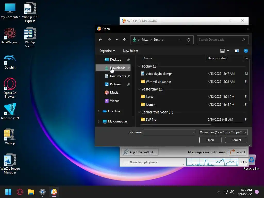This screenshot has height=198, width=264.
Task: Open File Explorer from the taskbar
Action: (x=31, y=192)
